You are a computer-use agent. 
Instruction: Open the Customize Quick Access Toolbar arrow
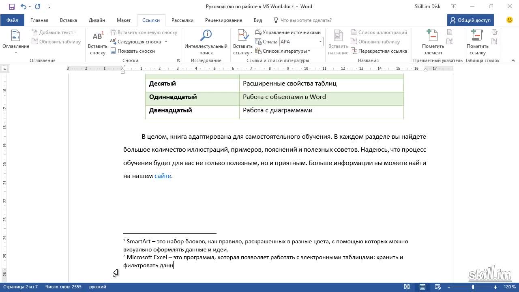click(49, 6)
